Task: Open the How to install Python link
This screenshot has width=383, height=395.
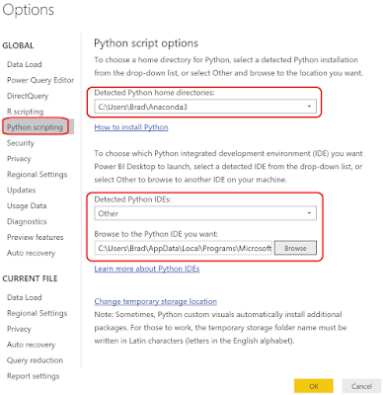Action: [131, 127]
